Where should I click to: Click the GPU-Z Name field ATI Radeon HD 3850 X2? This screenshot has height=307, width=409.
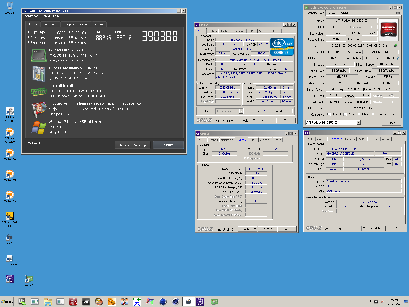tap(352, 21)
